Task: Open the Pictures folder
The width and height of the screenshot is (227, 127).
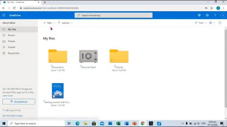Action: (x=119, y=56)
